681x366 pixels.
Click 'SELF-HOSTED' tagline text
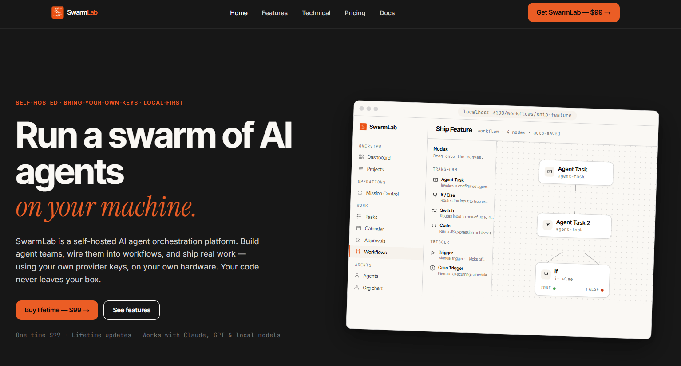(x=37, y=102)
